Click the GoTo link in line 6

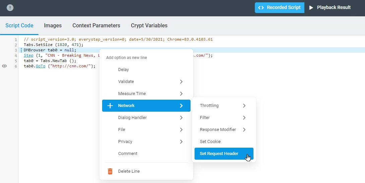(41, 66)
